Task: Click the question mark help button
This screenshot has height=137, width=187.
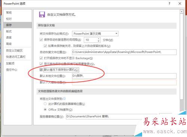Action: pos(169,3)
